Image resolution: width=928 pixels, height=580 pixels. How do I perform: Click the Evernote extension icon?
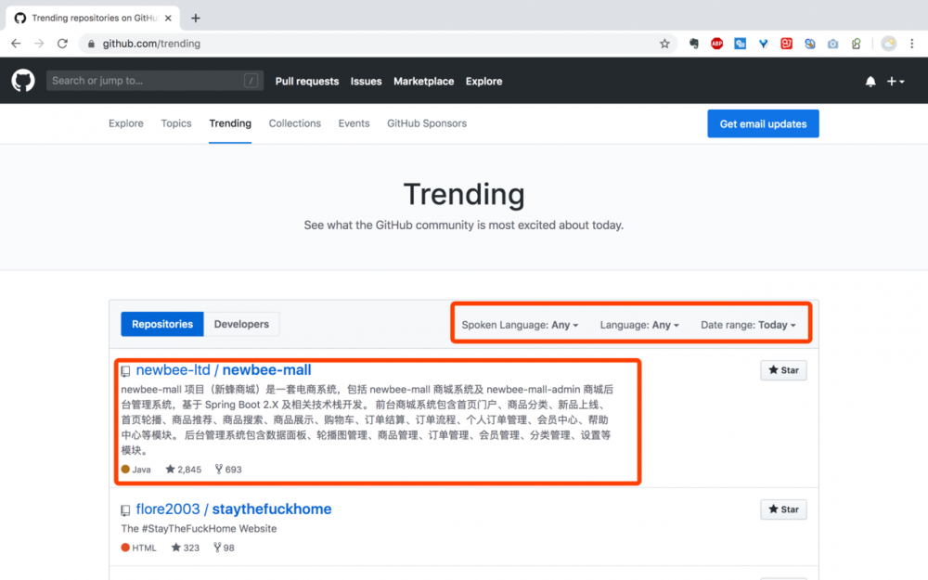click(693, 43)
